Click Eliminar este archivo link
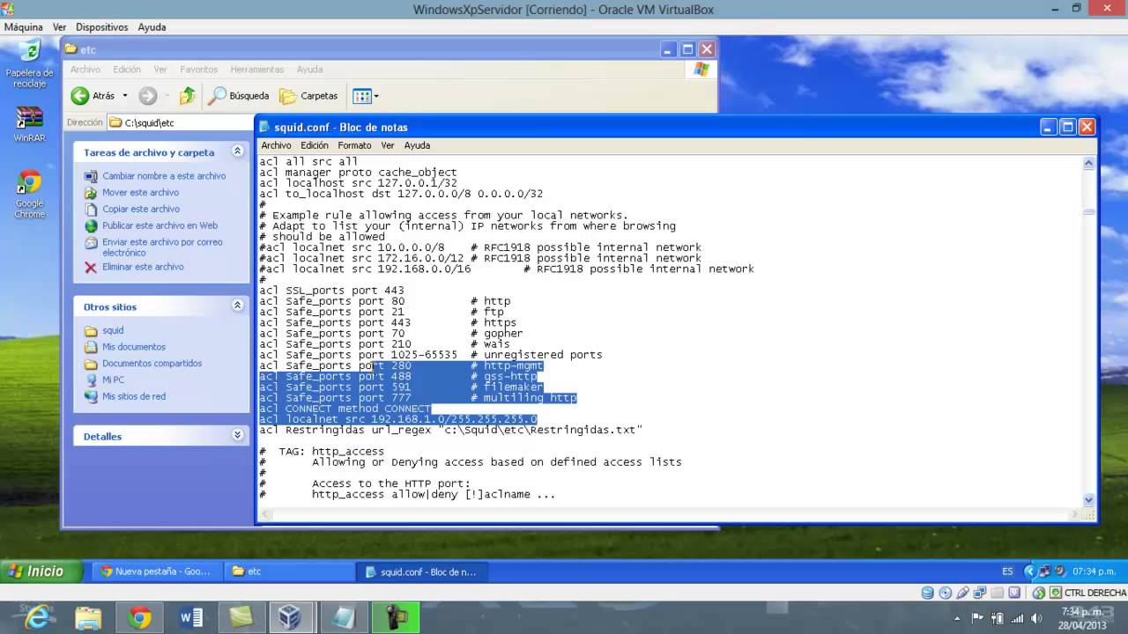This screenshot has height=634, width=1128. tap(143, 267)
